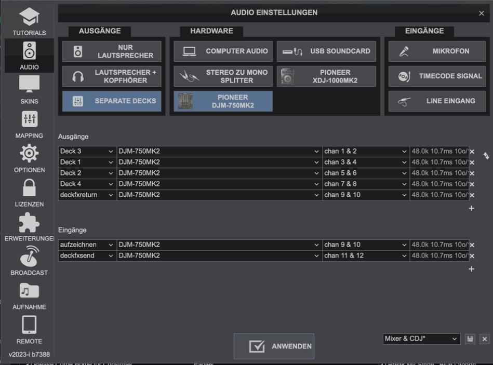Open the chan 3 & 4 channel dropdown
The image size is (493, 365).
(366, 162)
